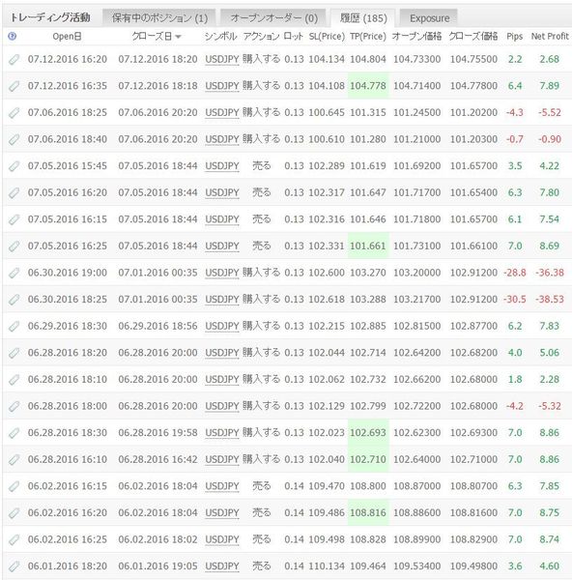
Task: Sort by ロット column header
Action: point(294,37)
